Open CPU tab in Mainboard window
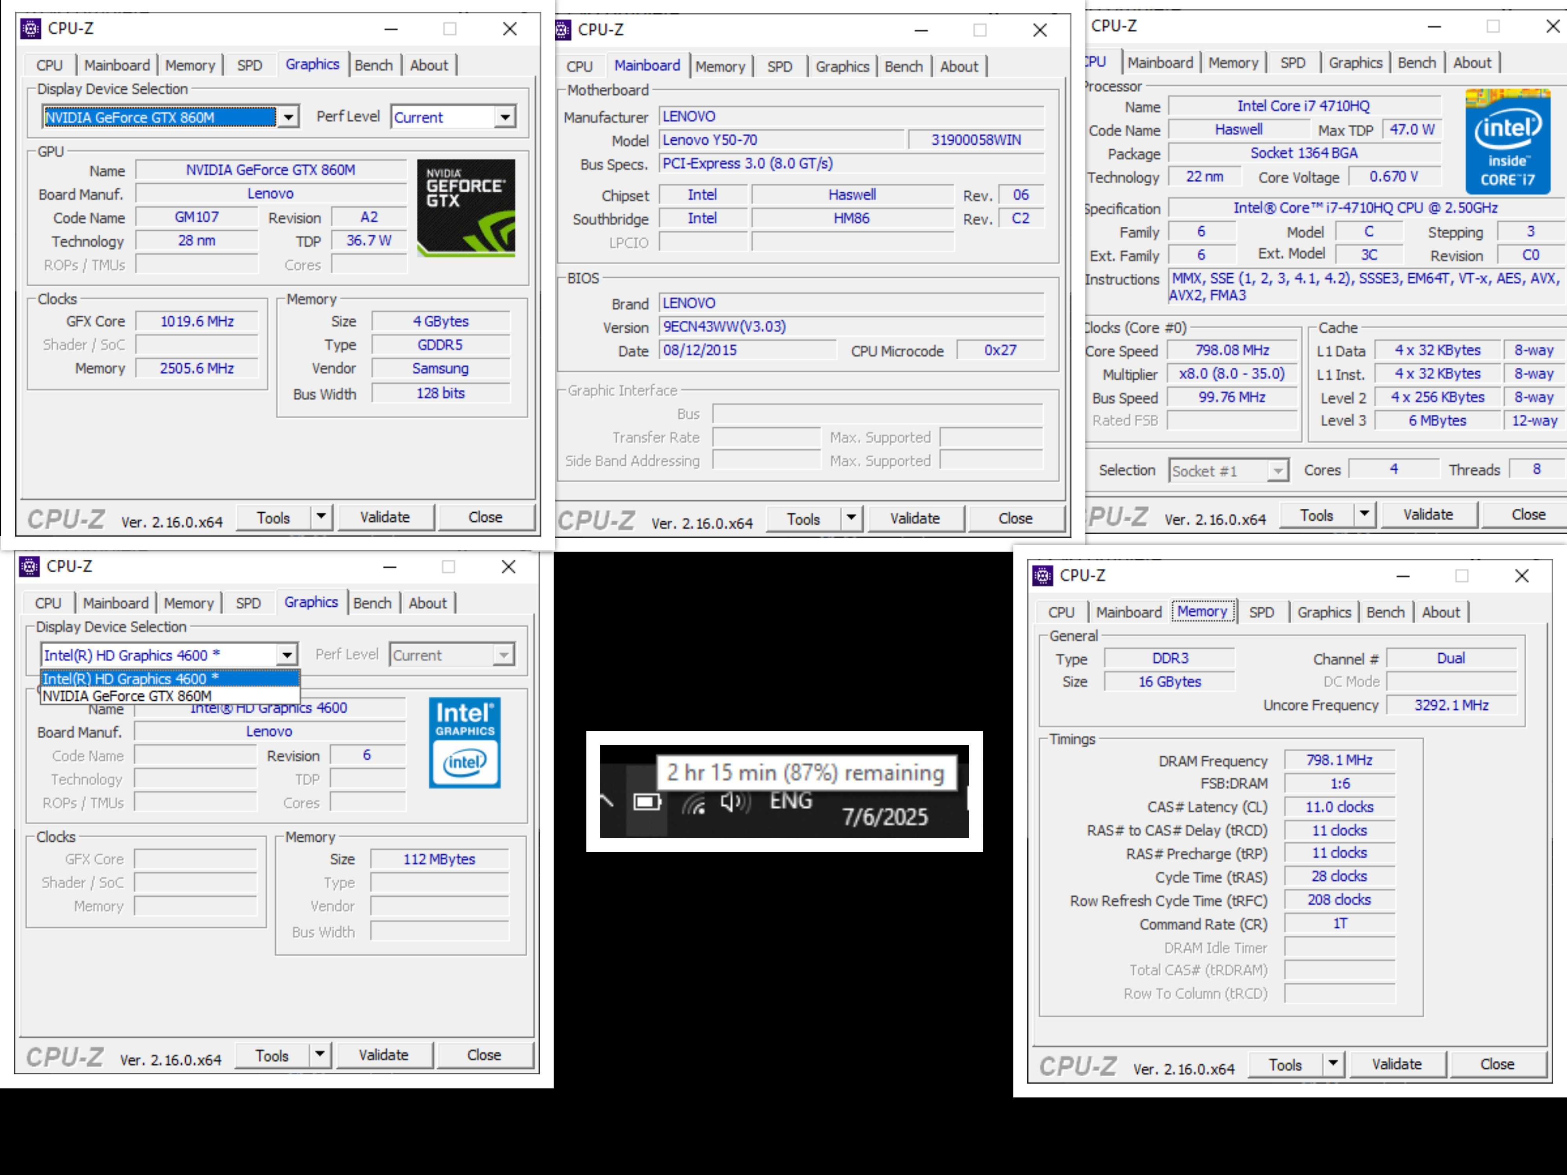1567x1175 pixels. [x=579, y=67]
